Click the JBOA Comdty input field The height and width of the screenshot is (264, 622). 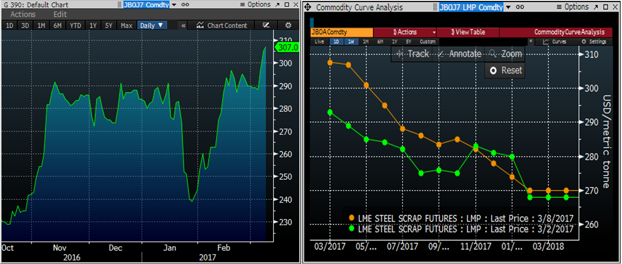(x=341, y=32)
